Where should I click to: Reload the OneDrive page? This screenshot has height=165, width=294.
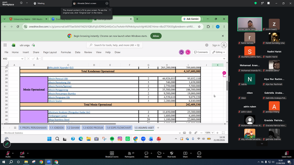click(18, 27)
